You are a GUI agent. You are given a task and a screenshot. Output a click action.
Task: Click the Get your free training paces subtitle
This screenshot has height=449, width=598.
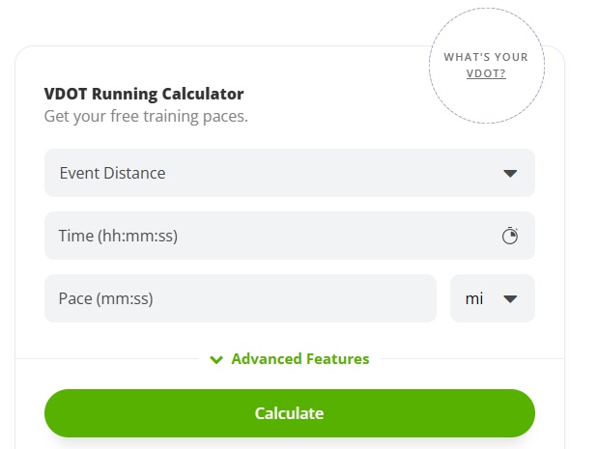coord(146,116)
